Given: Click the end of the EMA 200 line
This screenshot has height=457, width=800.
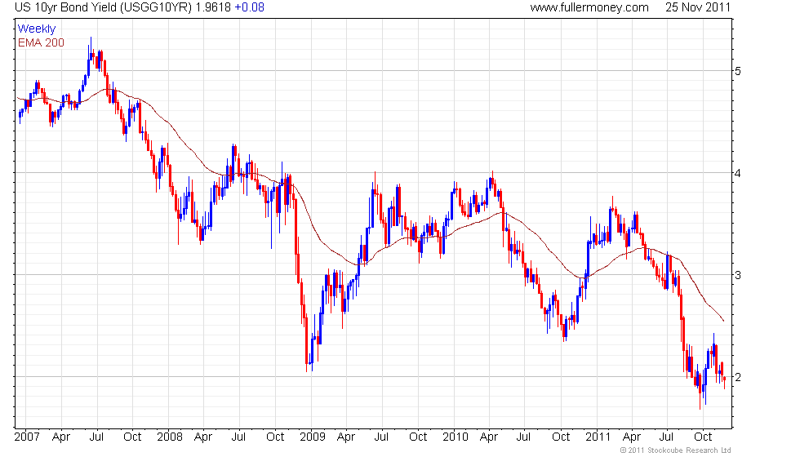Looking at the screenshot, I should point(723,321).
